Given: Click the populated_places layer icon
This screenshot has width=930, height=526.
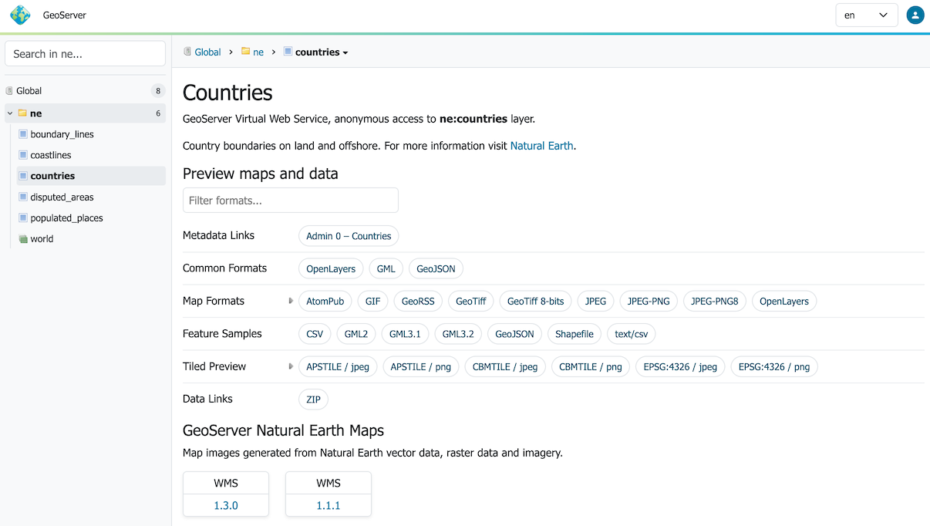Looking at the screenshot, I should [x=23, y=217].
